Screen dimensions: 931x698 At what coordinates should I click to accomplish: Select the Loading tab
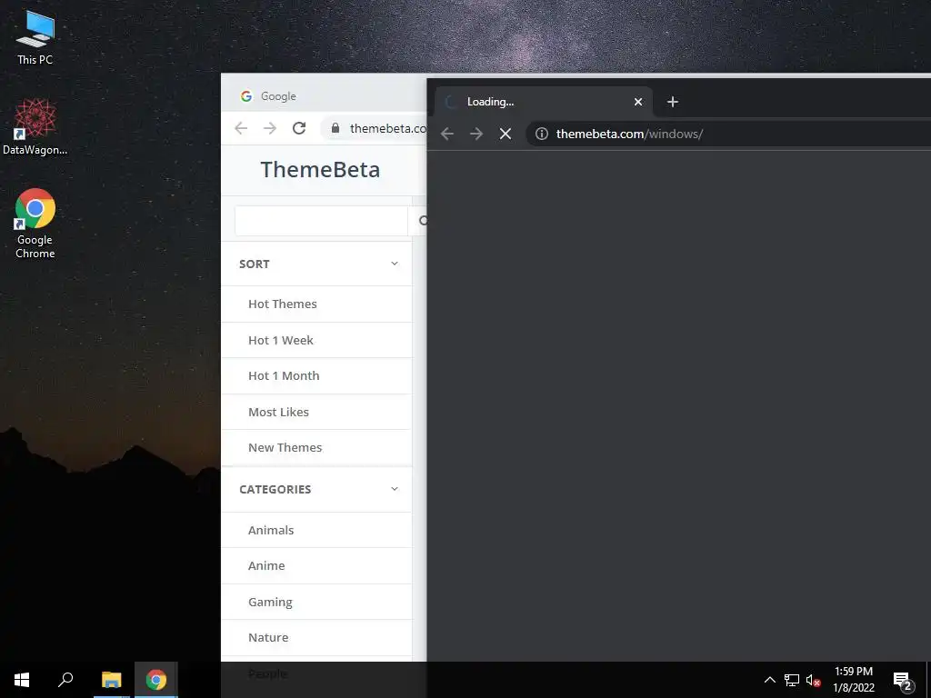pyautogui.click(x=544, y=102)
